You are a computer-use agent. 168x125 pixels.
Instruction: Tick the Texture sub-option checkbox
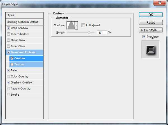[x=12, y=64]
